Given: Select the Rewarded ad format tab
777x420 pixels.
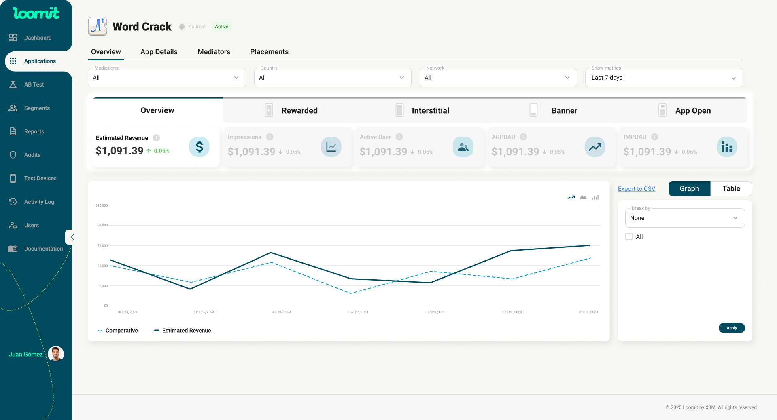Looking at the screenshot, I should (291, 110).
